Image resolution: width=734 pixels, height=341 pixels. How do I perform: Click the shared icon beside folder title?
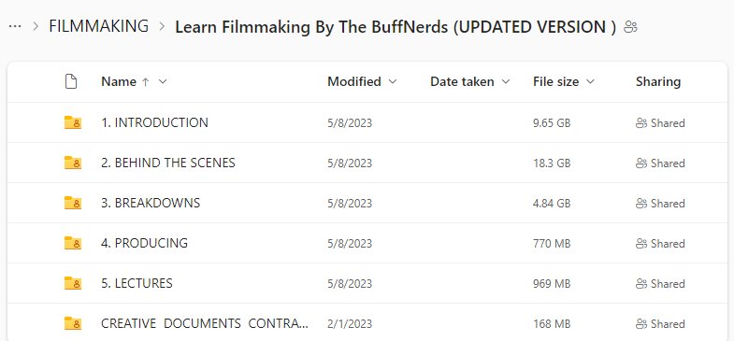point(631,27)
